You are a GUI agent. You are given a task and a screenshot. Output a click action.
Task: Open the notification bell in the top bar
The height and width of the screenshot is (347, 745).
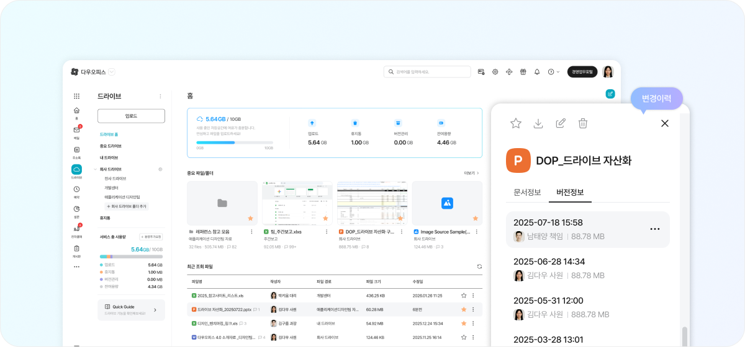[x=537, y=72]
